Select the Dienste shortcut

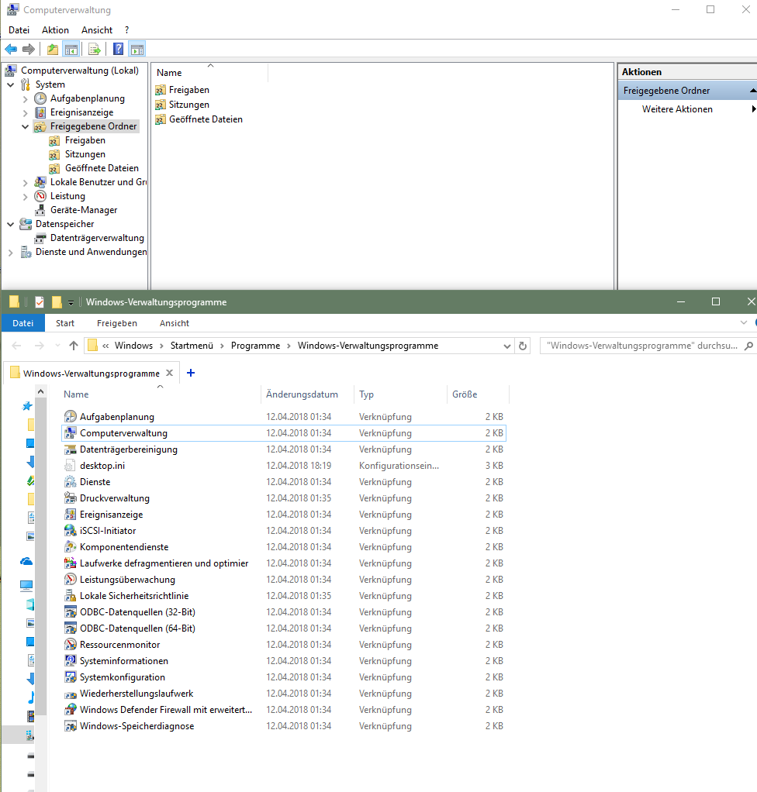click(283, 482)
